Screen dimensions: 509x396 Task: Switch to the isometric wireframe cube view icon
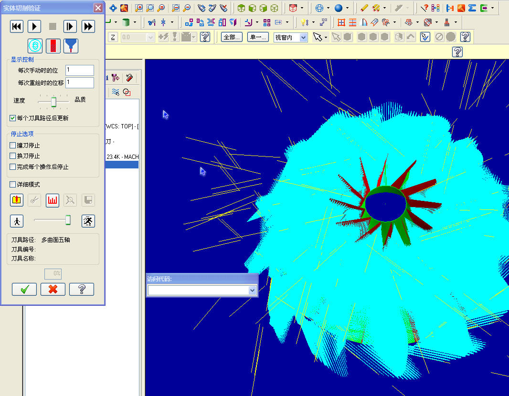tap(274, 8)
